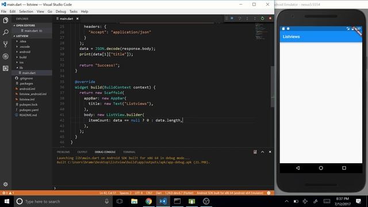Open the Extensions view in the activity bar

(x=6, y=68)
